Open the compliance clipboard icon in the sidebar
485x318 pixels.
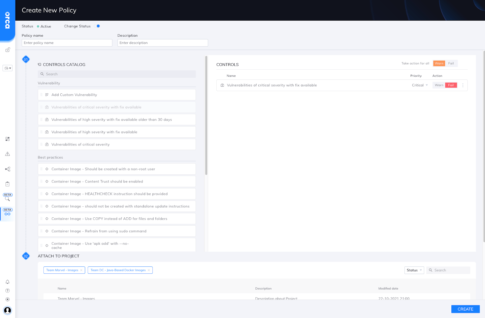click(7, 184)
